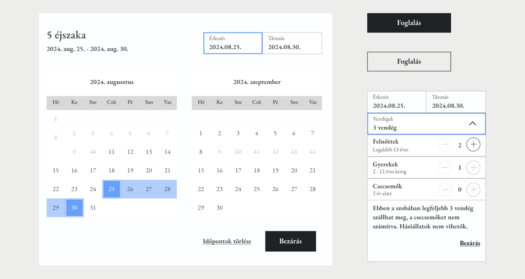Close guest panel via Bezárás link

[x=470, y=243]
